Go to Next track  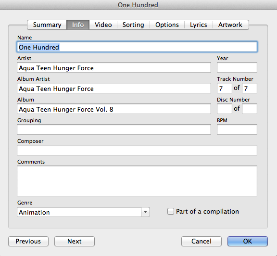75,242
